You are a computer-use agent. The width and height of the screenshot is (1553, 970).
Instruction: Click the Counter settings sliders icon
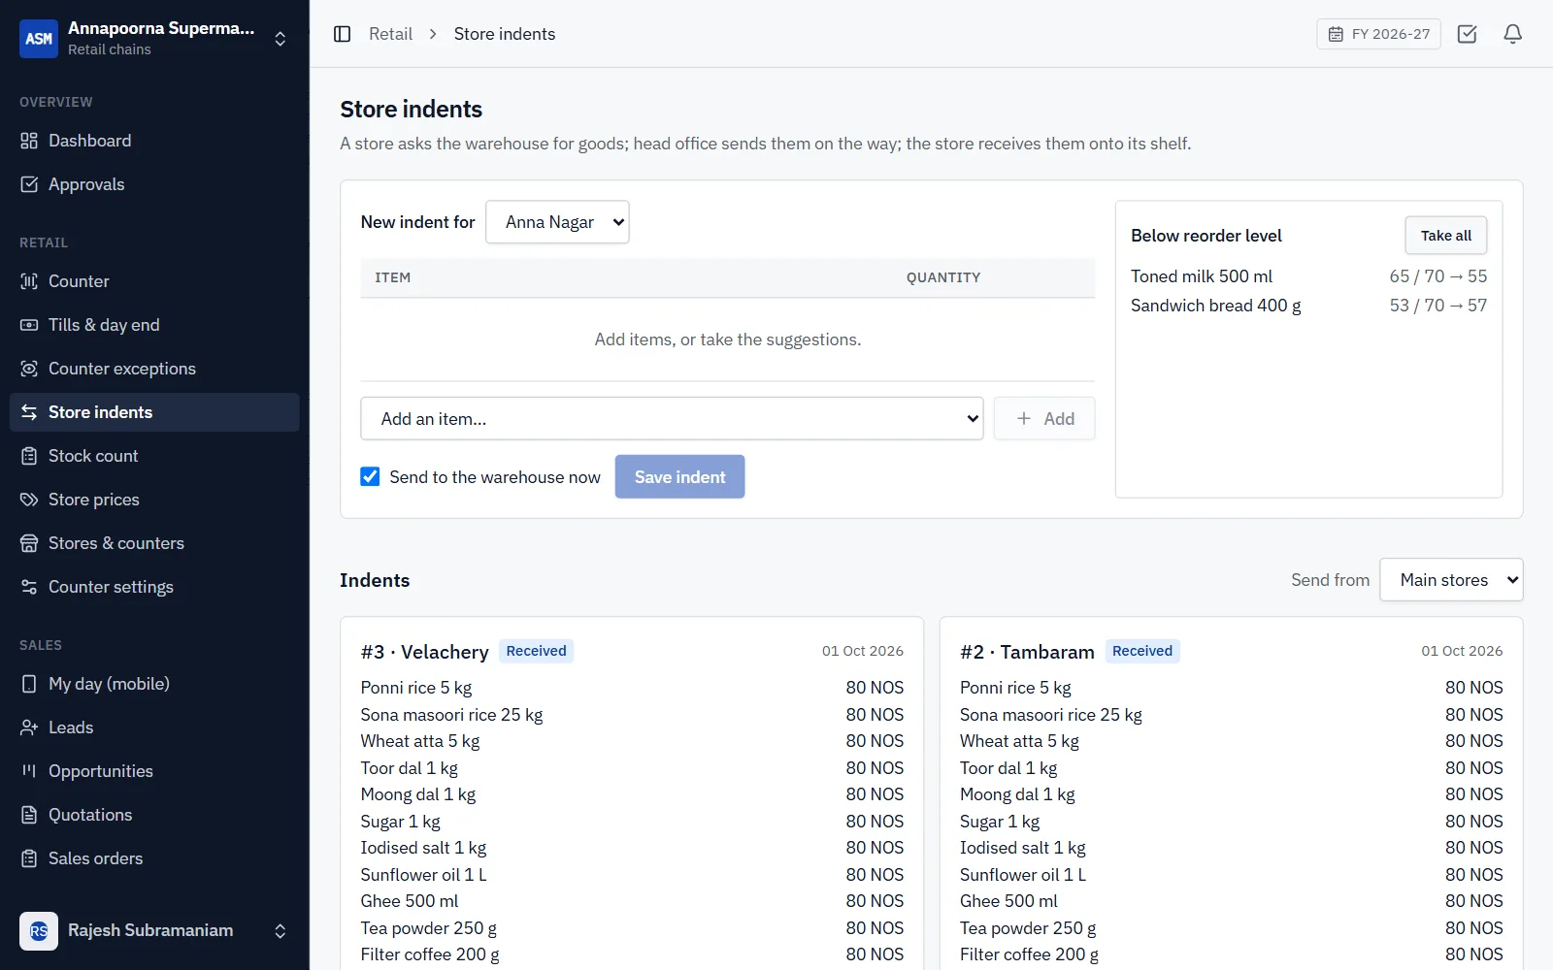[x=29, y=587]
